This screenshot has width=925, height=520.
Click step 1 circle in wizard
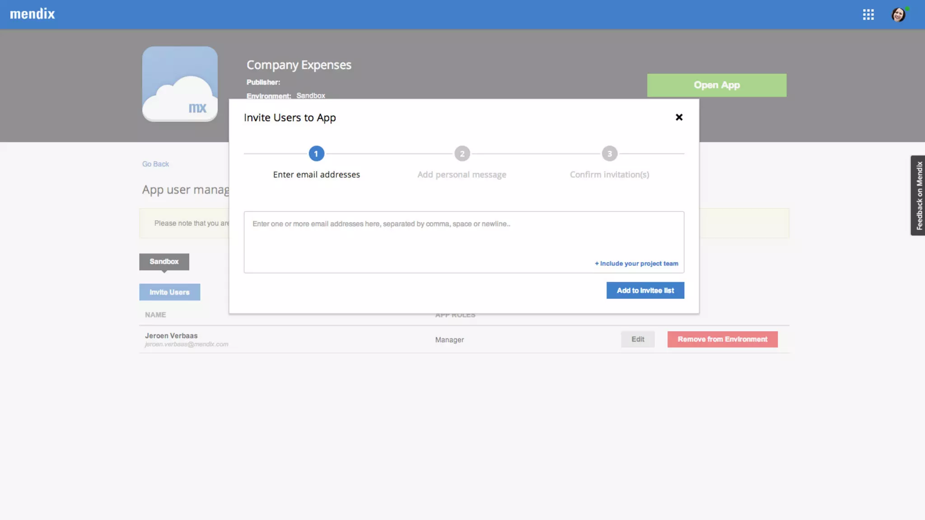(316, 154)
